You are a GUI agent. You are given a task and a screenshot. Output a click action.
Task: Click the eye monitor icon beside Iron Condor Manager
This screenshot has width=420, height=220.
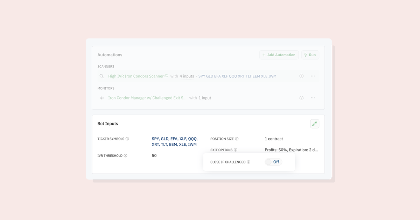(101, 98)
